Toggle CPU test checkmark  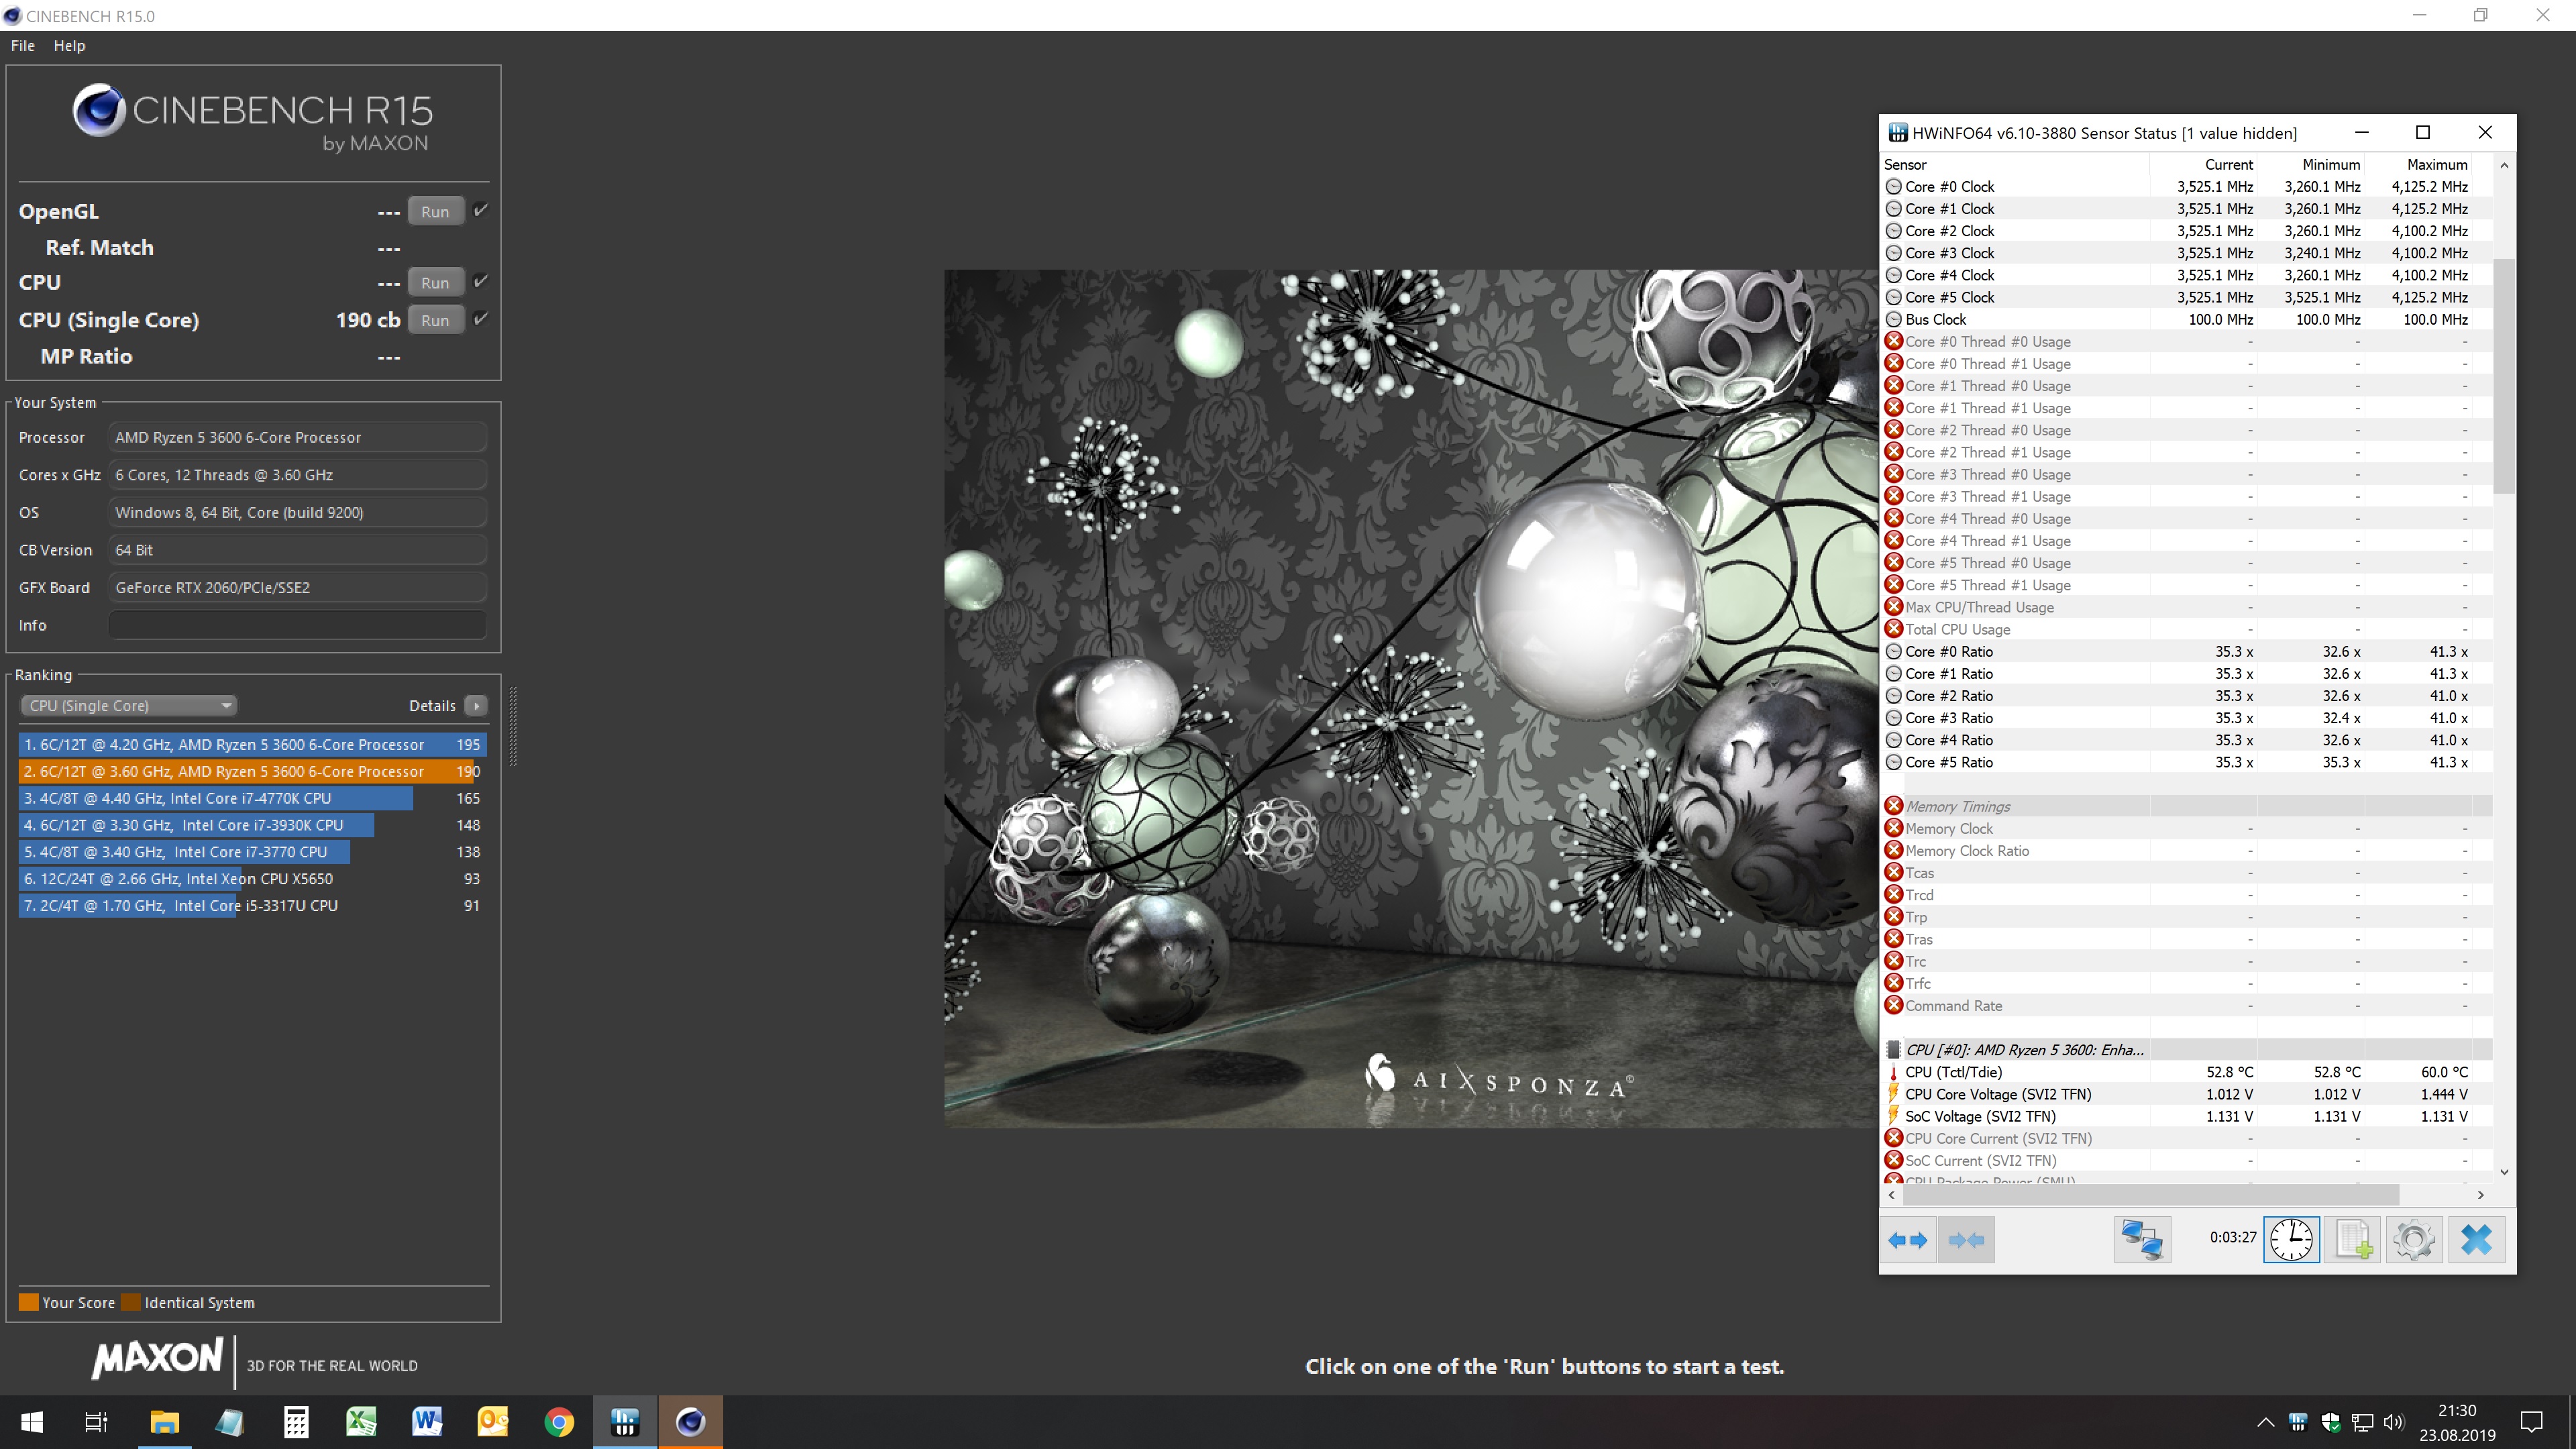(481, 281)
